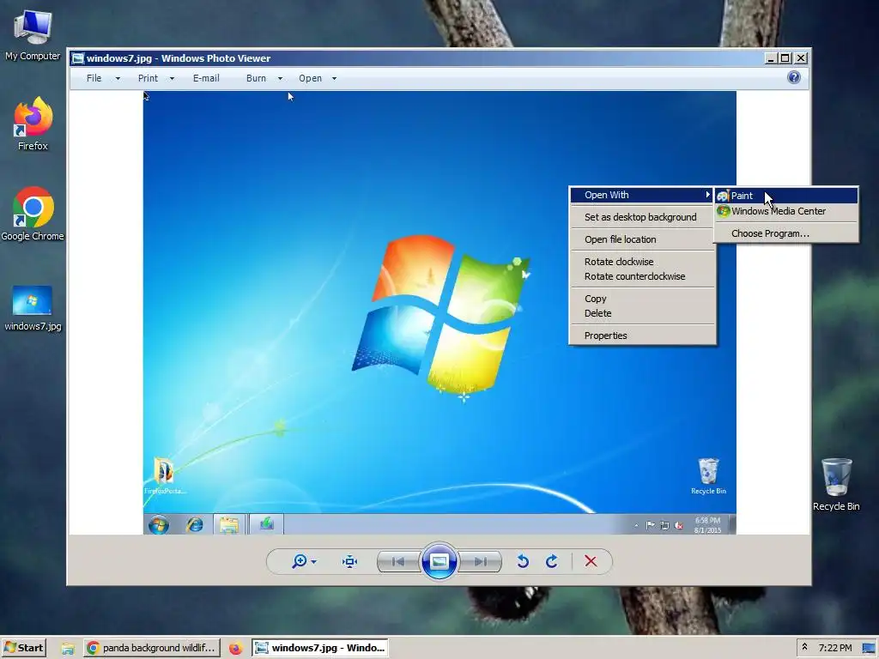Screen dimensions: 879x659
Task: Open the zoom magnifier control
Action: pos(300,561)
